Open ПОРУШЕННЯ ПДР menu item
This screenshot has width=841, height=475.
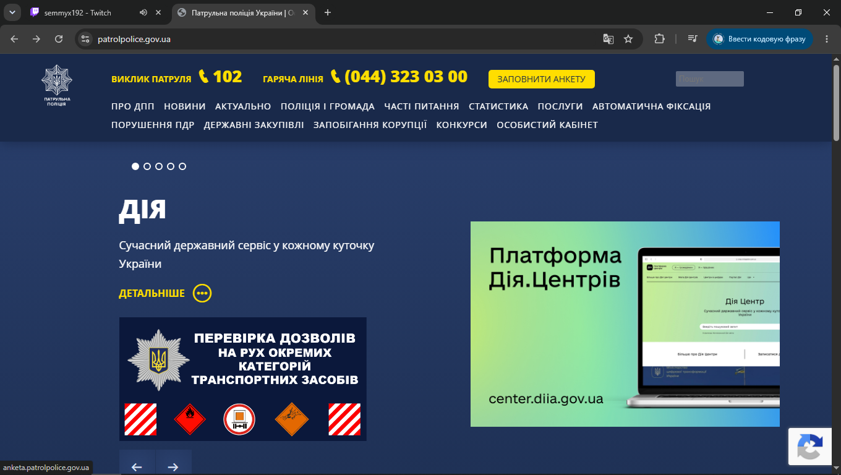click(x=153, y=125)
